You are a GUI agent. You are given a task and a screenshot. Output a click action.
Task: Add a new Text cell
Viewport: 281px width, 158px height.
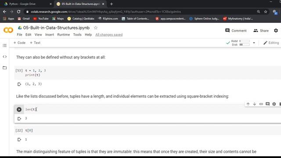35,43
